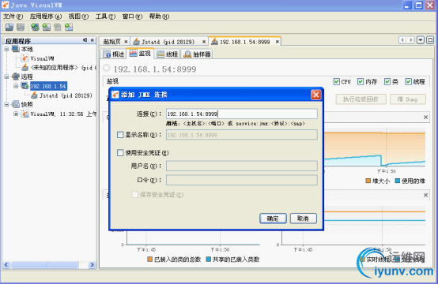Open the 窗口 menu
This screenshot has width=438, height=284.
[x=132, y=17]
